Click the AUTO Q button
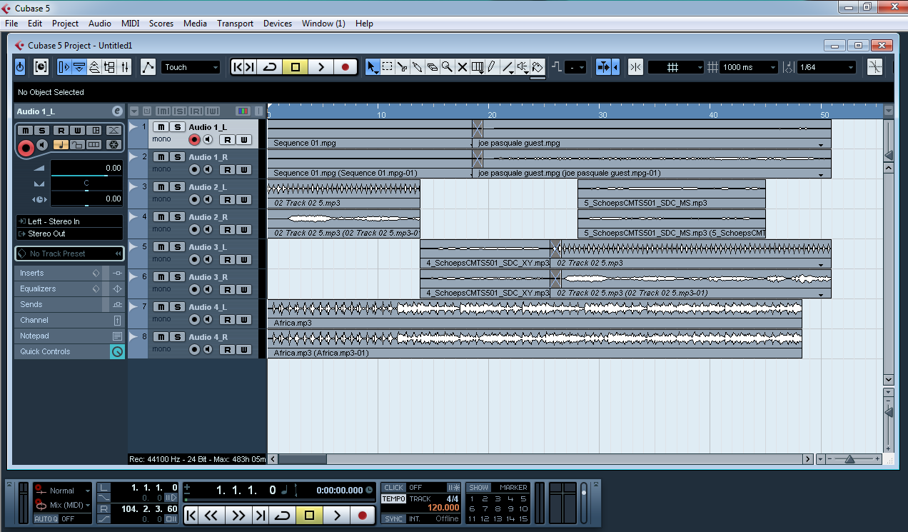Image resolution: width=908 pixels, height=532 pixels. coord(46,519)
